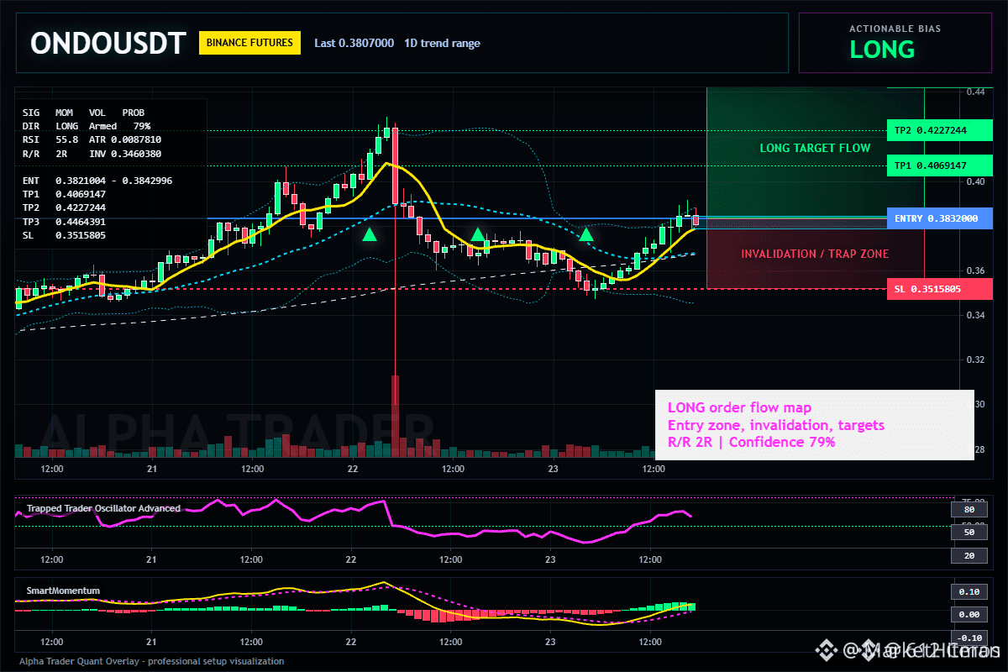Click the 0.36 main price-axis label
The height and width of the screenshot is (672, 1008).
click(x=974, y=270)
